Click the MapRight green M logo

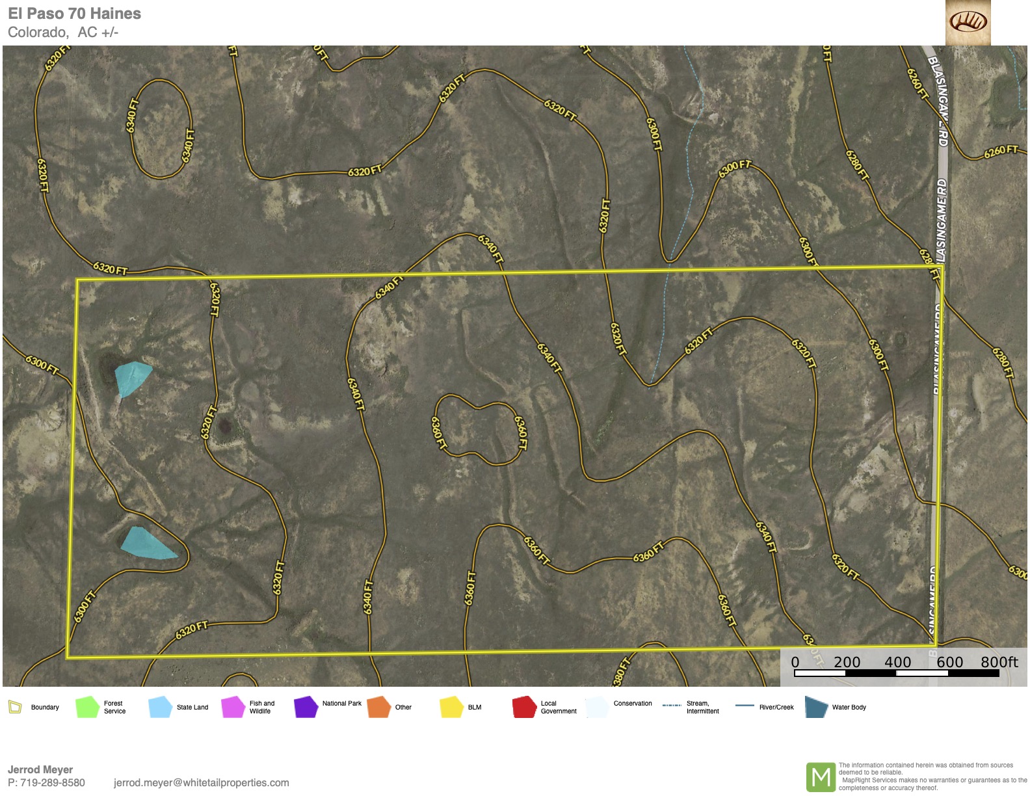[x=821, y=776]
